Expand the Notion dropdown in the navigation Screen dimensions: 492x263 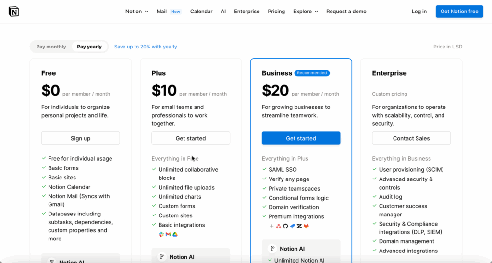[137, 12]
